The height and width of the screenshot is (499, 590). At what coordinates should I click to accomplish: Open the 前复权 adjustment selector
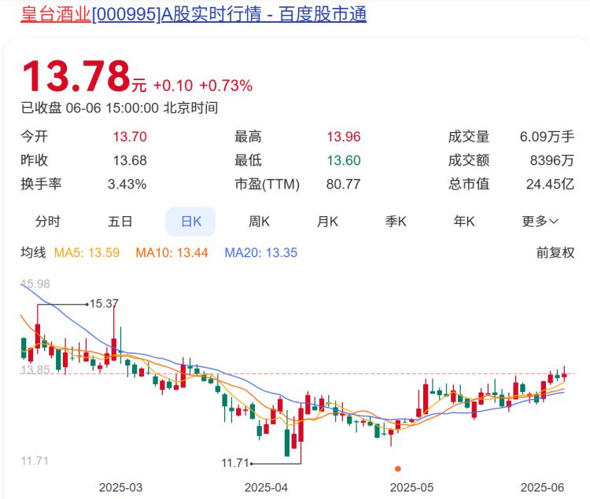[x=555, y=252]
